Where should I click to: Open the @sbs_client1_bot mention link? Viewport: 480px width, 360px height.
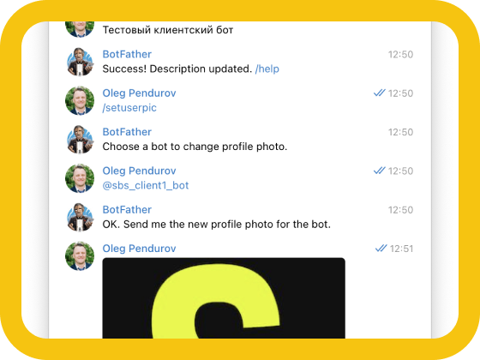click(x=146, y=185)
